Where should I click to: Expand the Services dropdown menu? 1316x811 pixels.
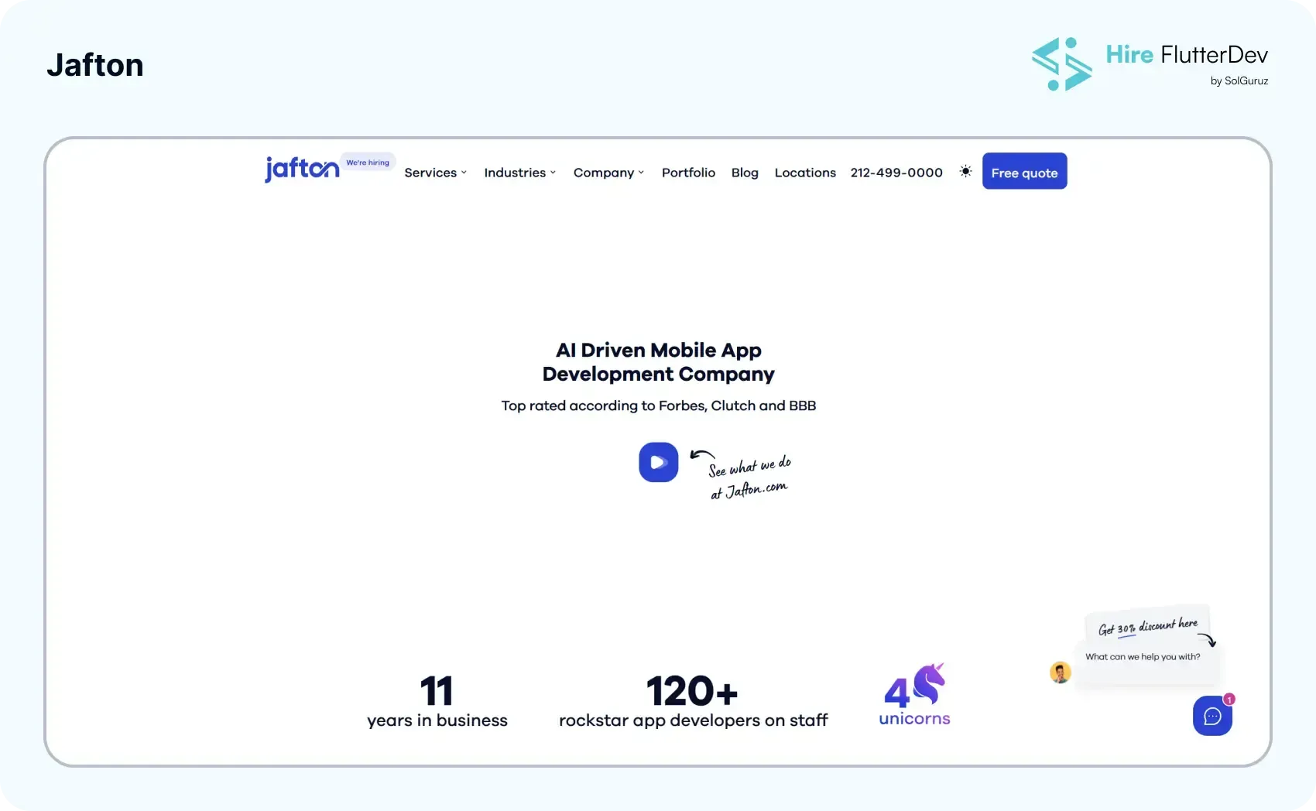point(435,173)
